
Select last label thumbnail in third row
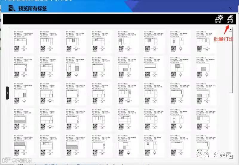click(206, 94)
